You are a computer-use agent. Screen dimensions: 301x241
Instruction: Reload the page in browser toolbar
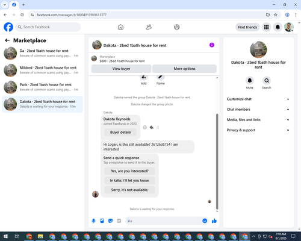click(x=22, y=15)
